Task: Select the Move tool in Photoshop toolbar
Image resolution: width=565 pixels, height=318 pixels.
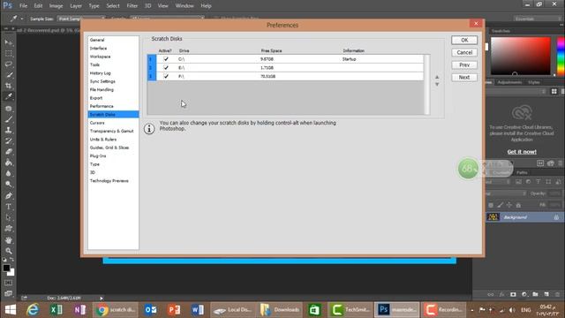Action: coord(8,42)
